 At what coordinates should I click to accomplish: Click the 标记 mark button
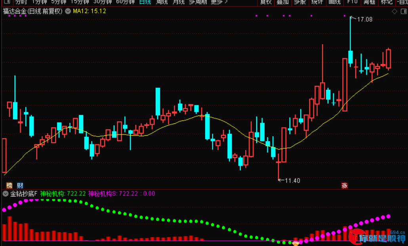pos(387,2)
